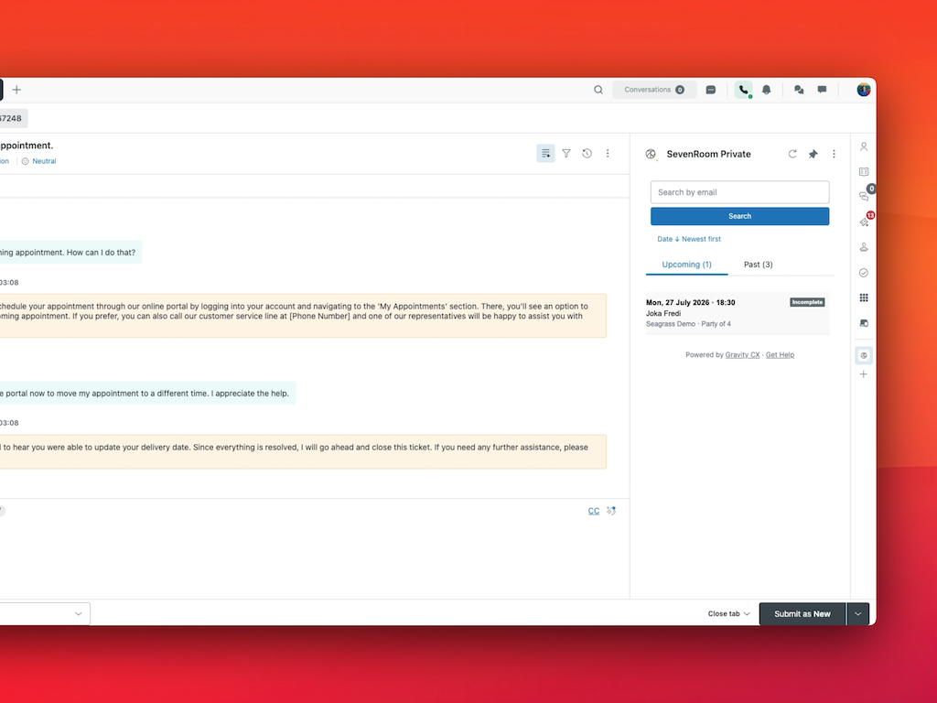
Task: Click the Mon, 27 July 2026 · 18:30 date
Action: coord(690,302)
